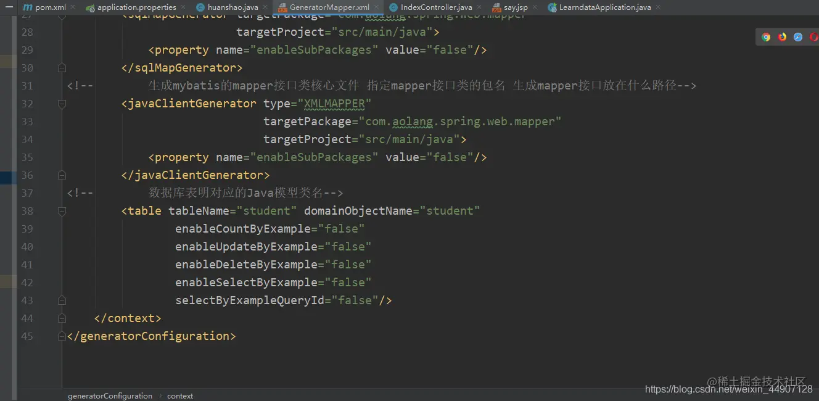Image resolution: width=819 pixels, height=401 pixels.
Task: Collapse fold marker at line 36
Action: pos(62,175)
